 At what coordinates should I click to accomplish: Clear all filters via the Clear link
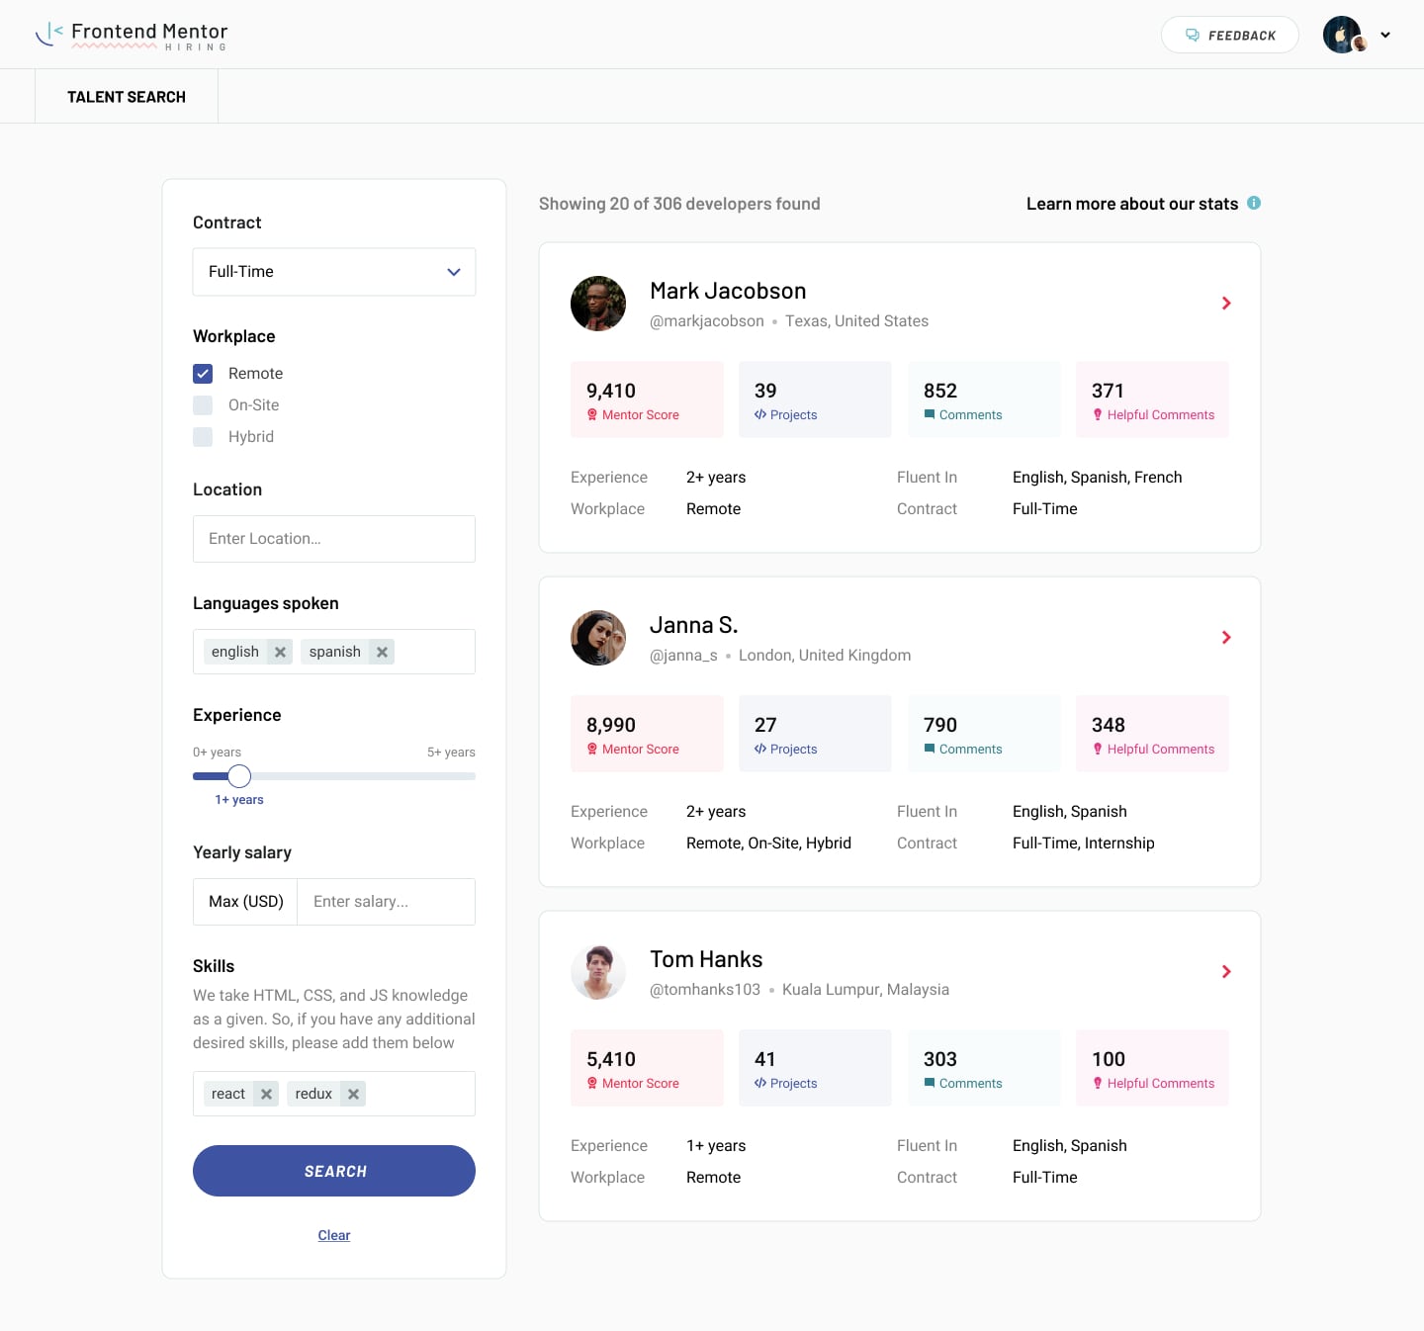coord(333,1235)
